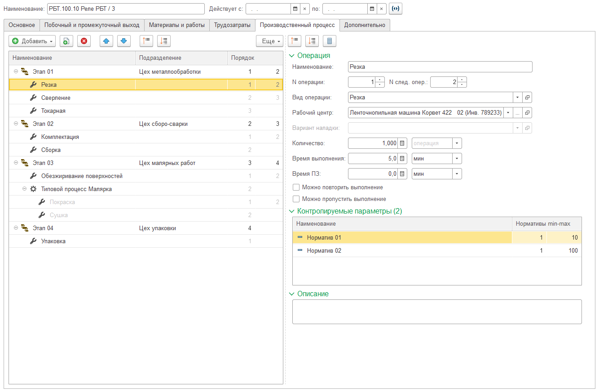Click the Добавить button
Image resolution: width=599 pixels, height=392 pixels.
coord(32,41)
